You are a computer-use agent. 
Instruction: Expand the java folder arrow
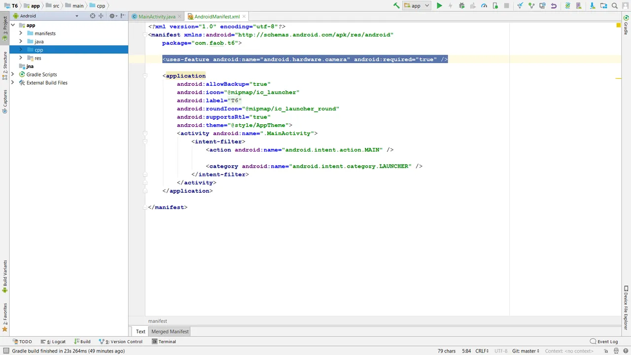21,41
